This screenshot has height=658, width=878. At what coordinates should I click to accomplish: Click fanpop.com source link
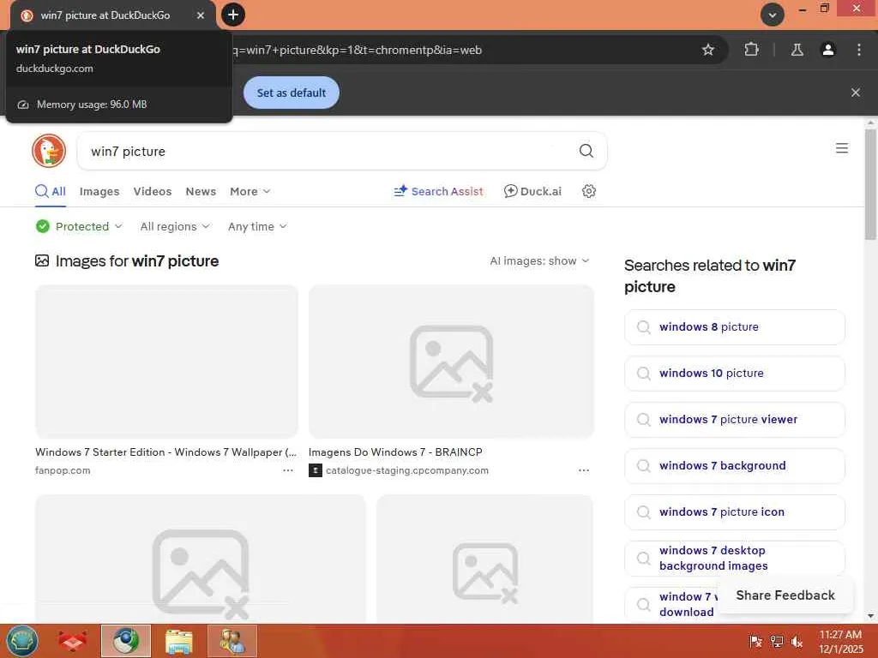coord(63,470)
